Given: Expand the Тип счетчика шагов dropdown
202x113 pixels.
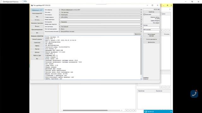Looking at the screenshot, I should pyautogui.click(x=100, y=29).
